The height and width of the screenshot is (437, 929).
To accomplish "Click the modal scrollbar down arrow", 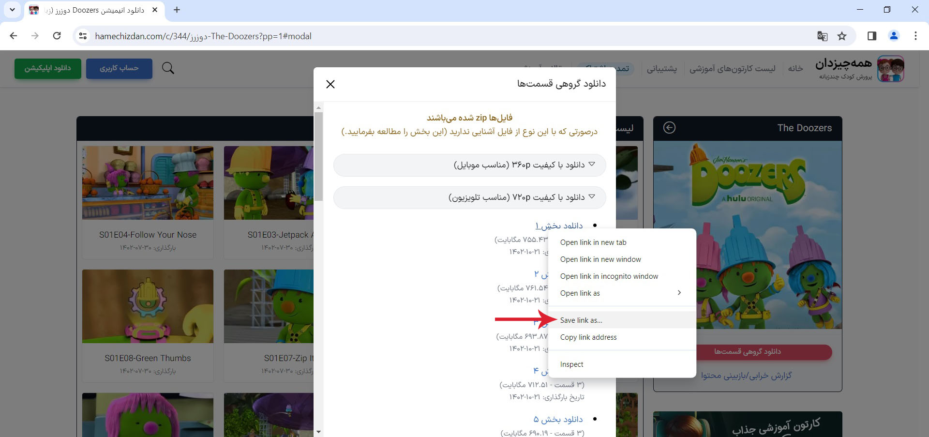I will [318, 432].
